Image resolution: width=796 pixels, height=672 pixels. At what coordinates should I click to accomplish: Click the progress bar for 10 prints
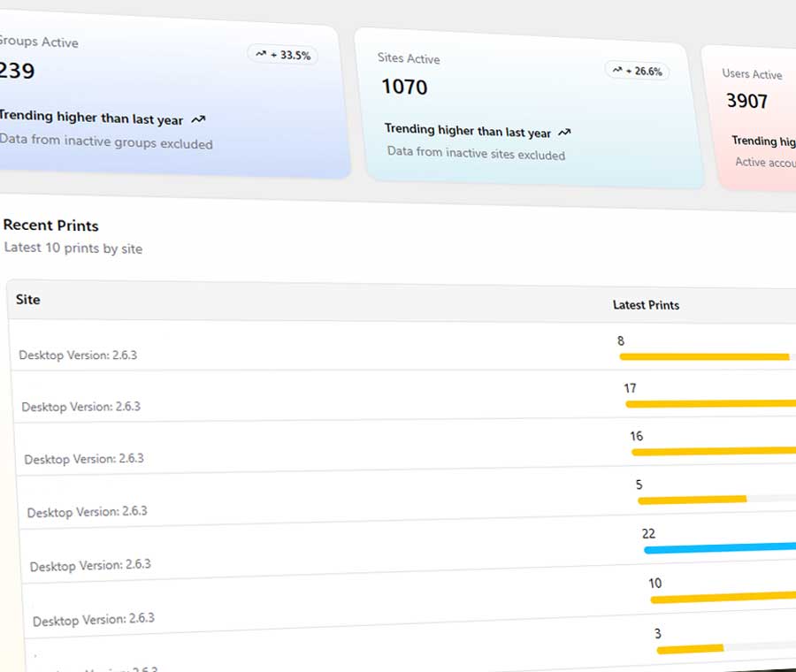tap(723, 598)
